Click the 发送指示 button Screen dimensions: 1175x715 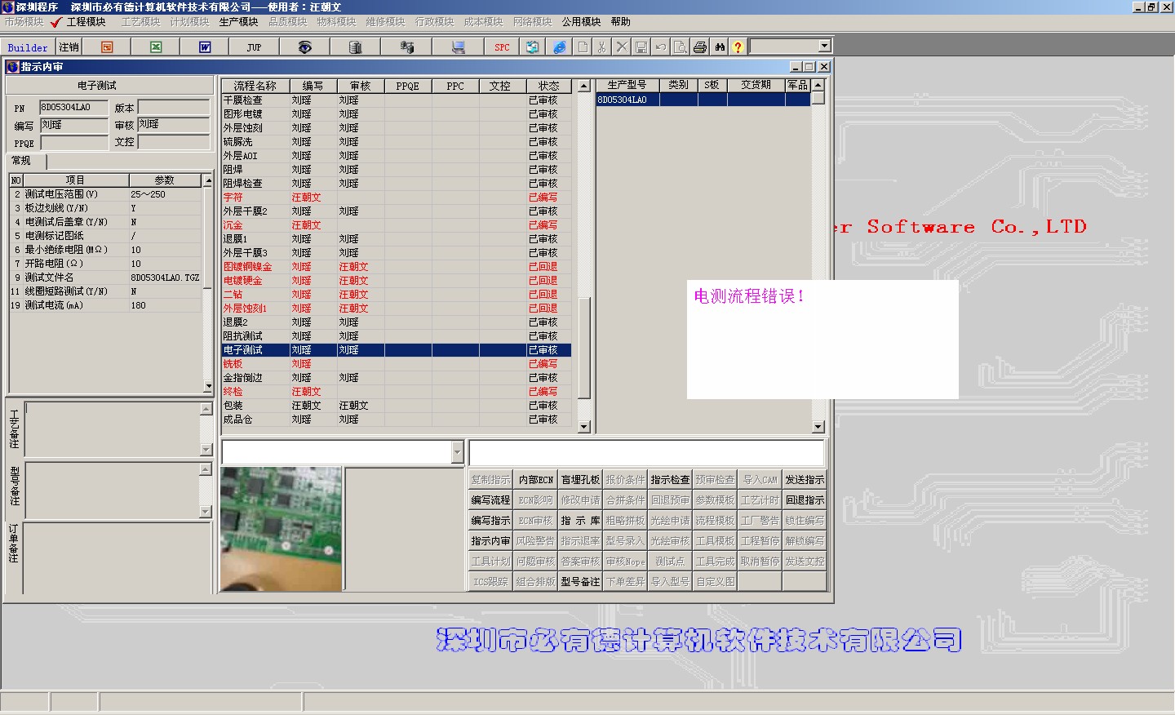pos(805,480)
